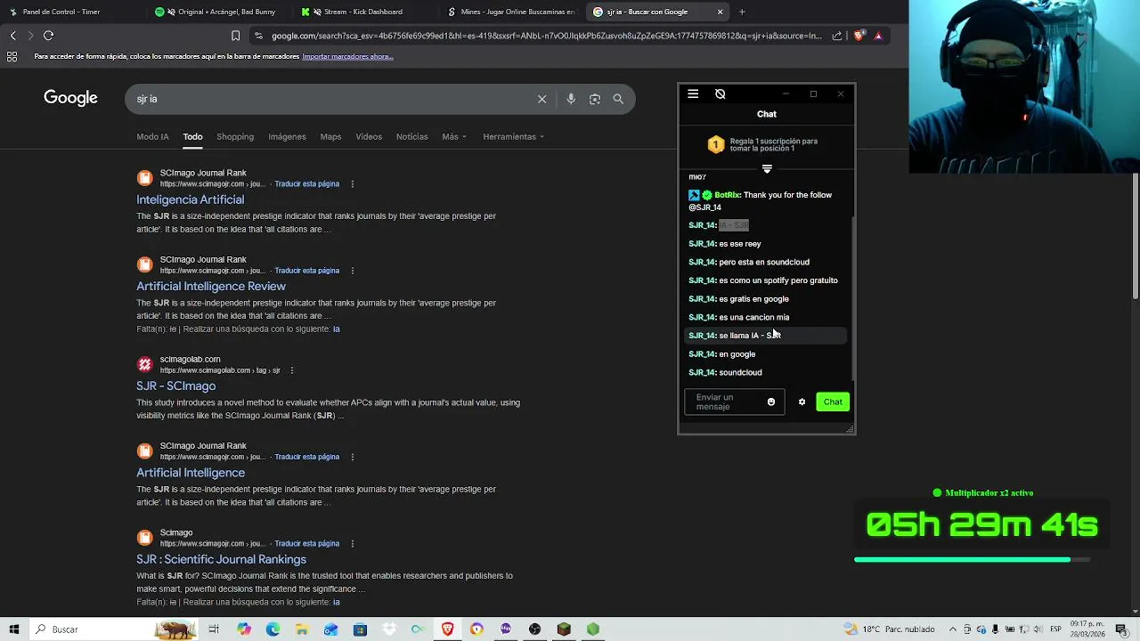Click the 'ESP' language indicator in tray
This screenshot has width=1140, height=641.
click(x=1056, y=629)
